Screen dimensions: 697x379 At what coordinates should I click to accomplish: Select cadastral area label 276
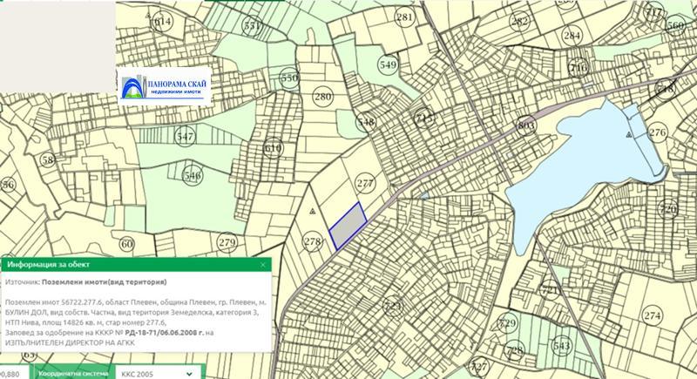(657, 132)
